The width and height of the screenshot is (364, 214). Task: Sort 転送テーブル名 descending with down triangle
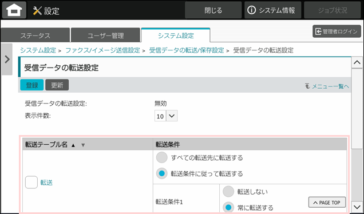[83, 145]
